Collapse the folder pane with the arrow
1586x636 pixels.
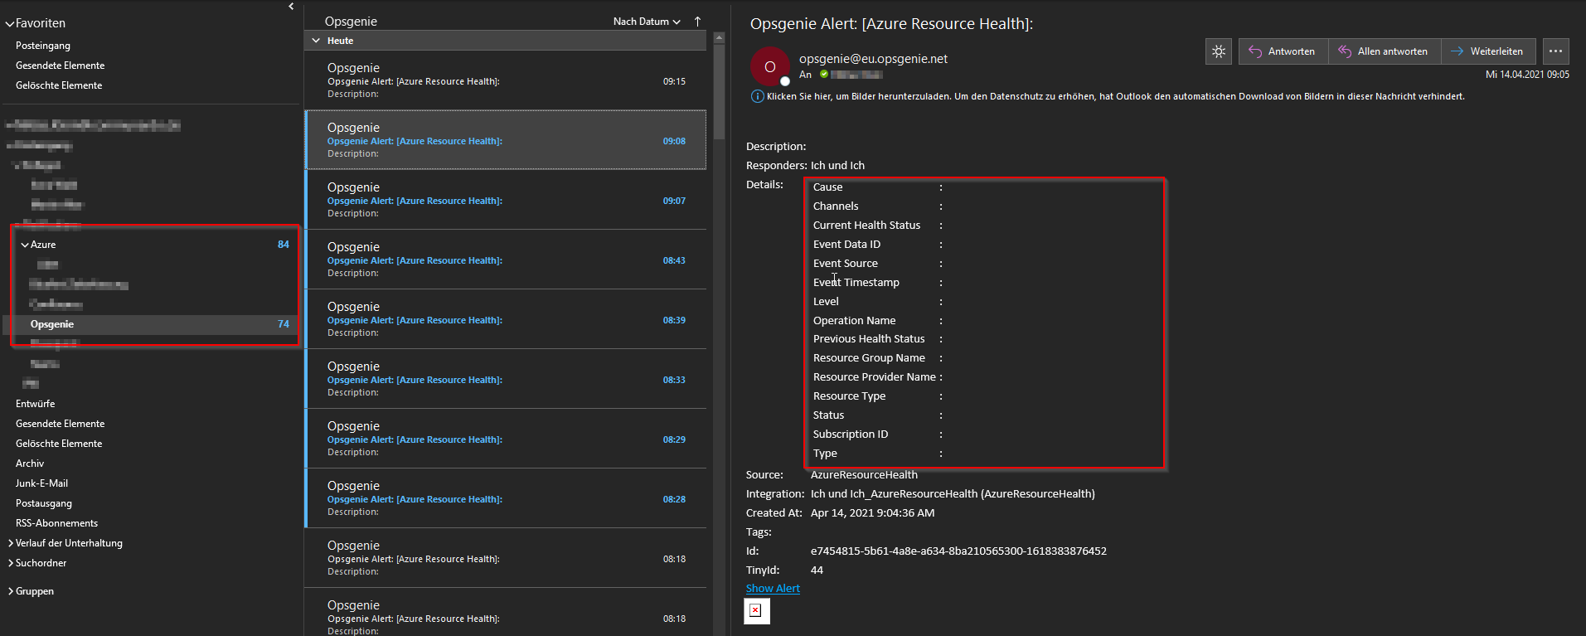291,7
